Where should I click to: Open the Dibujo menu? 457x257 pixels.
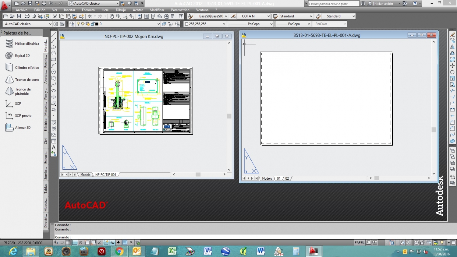coord(121,10)
